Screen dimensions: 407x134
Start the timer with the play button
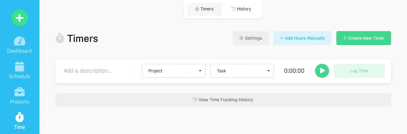(x=322, y=71)
